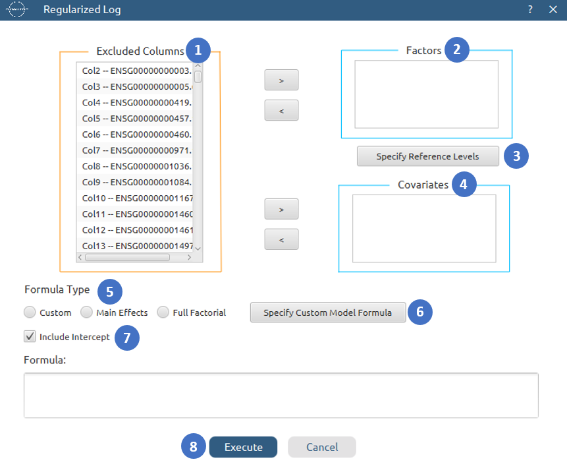Select Col3 -- ENSG00000000005 row
Image resolution: width=567 pixels, height=476 pixels.
135,86
